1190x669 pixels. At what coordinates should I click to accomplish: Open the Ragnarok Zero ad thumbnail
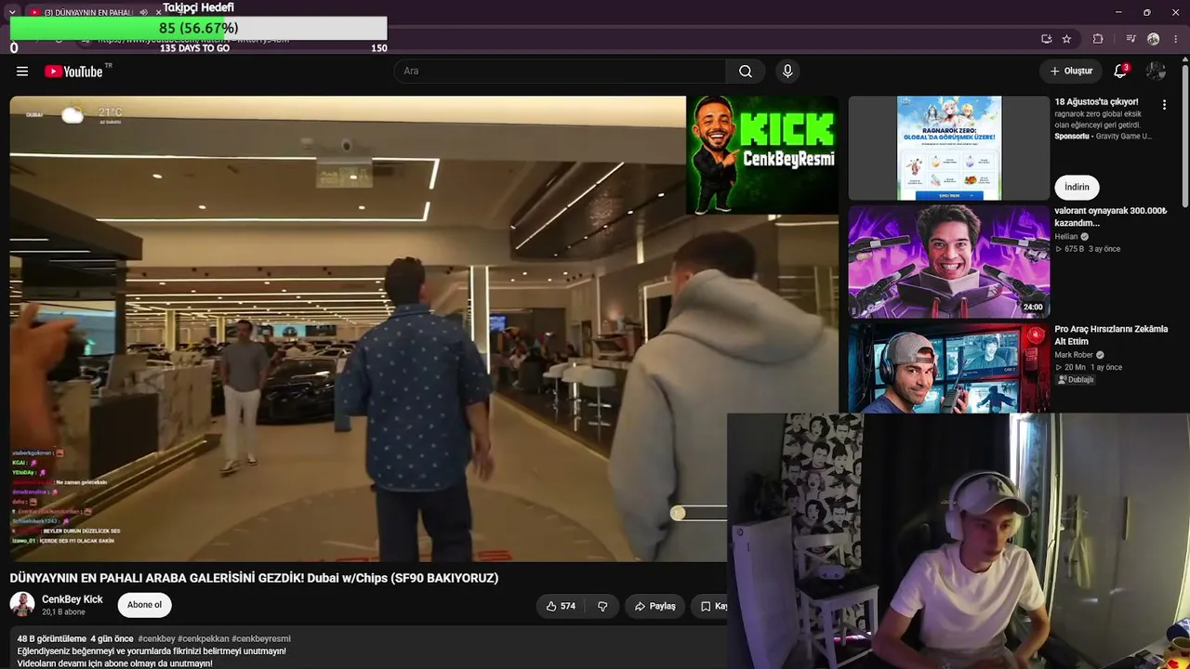(x=949, y=149)
